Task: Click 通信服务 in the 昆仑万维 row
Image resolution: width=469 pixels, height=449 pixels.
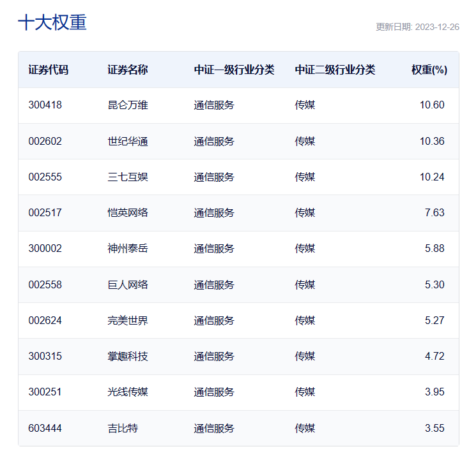Action: coord(214,105)
